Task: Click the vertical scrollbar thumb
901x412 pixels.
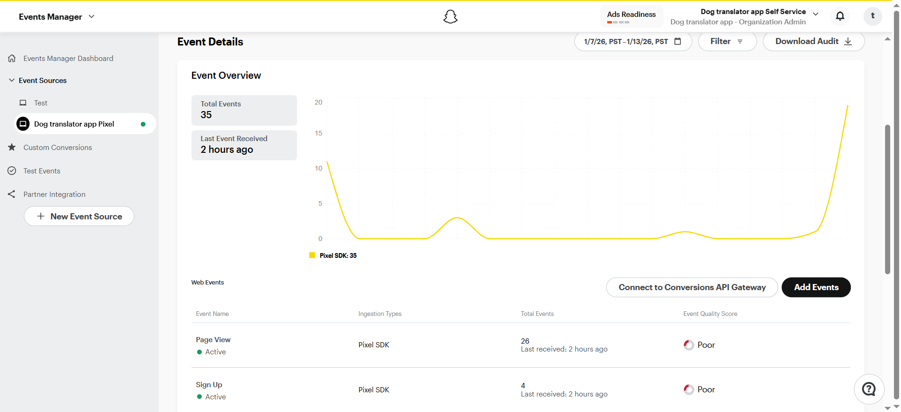Action: point(887,199)
